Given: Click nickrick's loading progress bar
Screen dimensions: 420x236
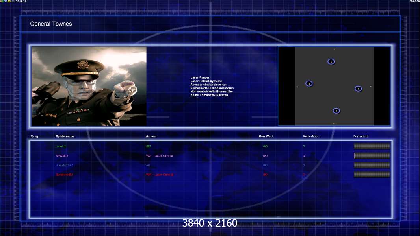Looking at the screenshot, I should (x=372, y=146).
